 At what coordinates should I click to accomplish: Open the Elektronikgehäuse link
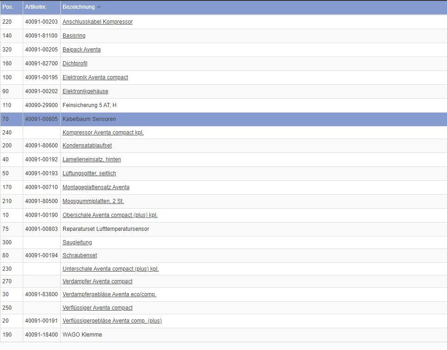point(85,91)
